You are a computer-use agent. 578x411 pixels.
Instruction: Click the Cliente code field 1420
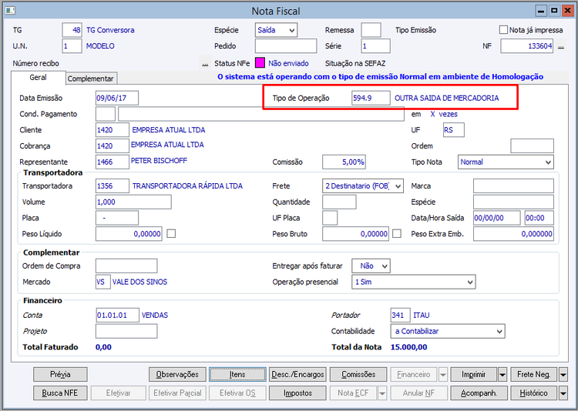tap(113, 130)
